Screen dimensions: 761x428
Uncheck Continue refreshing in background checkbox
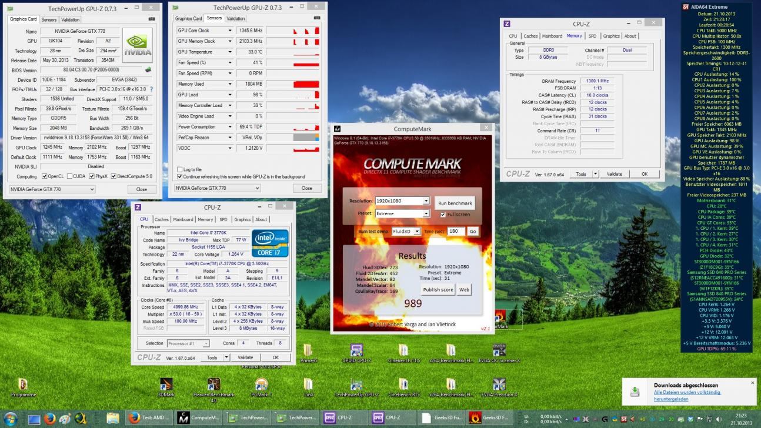[180, 176]
